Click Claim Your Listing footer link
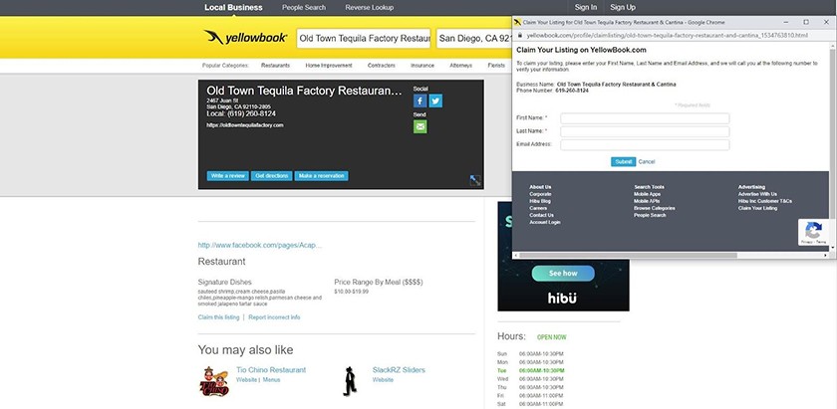This screenshot has height=409, width=837. (x=757, y=208)
